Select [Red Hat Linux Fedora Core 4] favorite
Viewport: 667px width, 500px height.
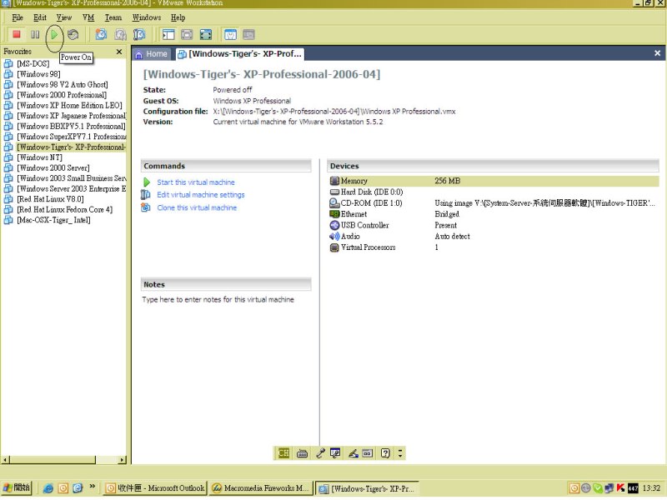point(65,210)
